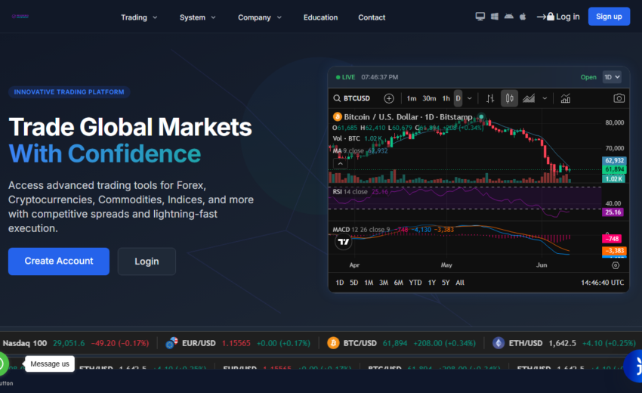Set chart range to 6M

point(398,283)
